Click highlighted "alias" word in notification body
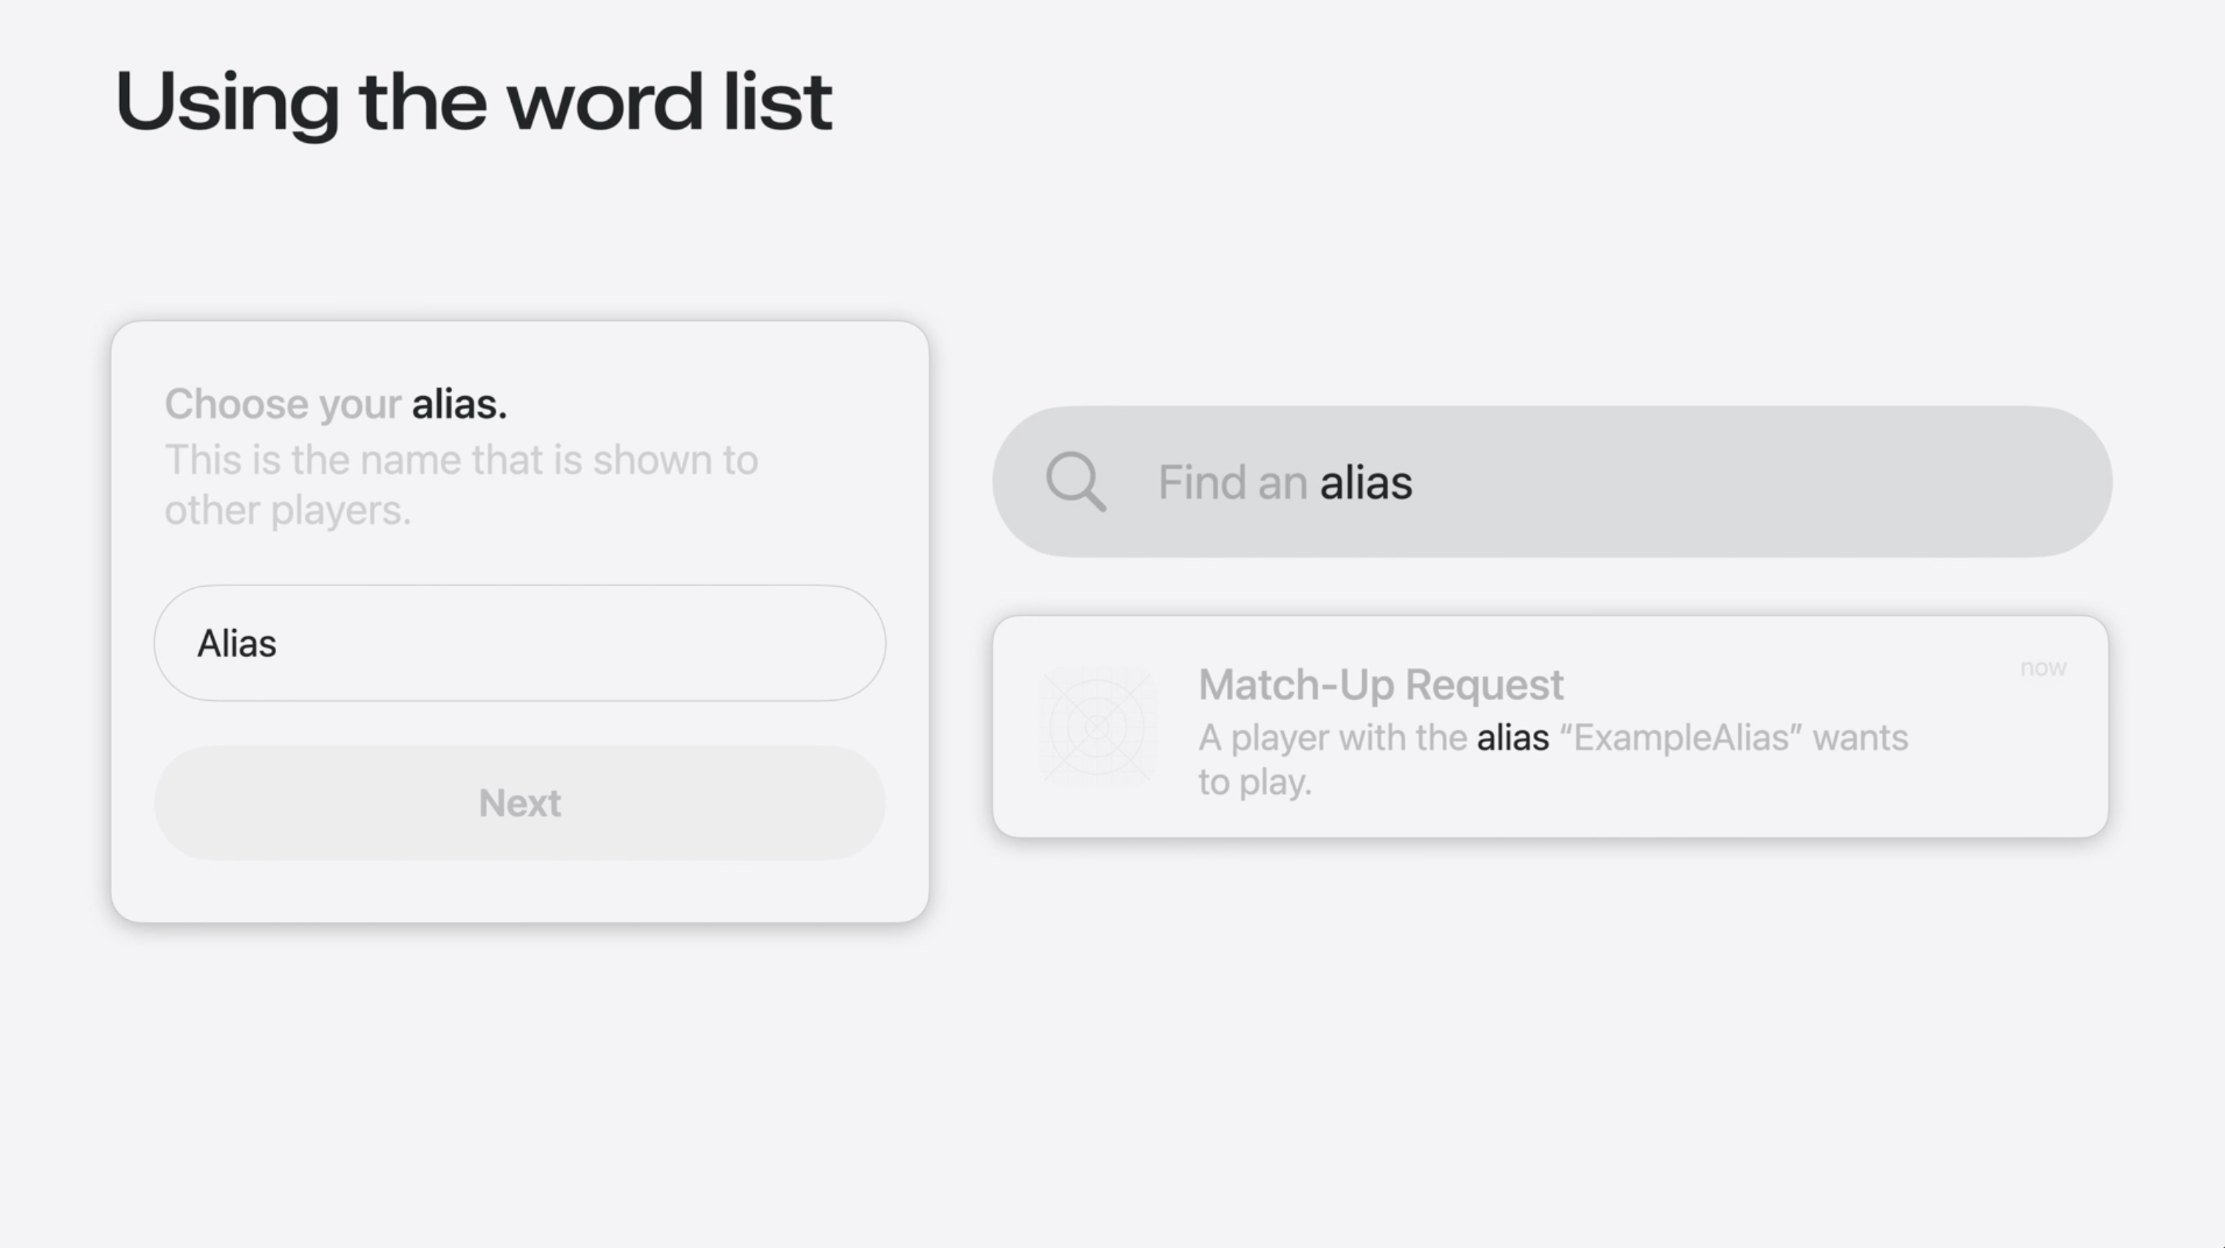 coord(1512,738)
